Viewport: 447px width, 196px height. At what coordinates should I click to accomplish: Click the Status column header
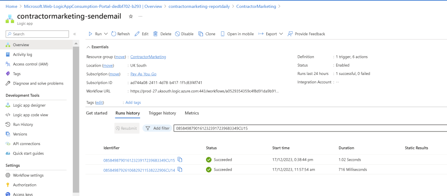click(x=211, y=148)
